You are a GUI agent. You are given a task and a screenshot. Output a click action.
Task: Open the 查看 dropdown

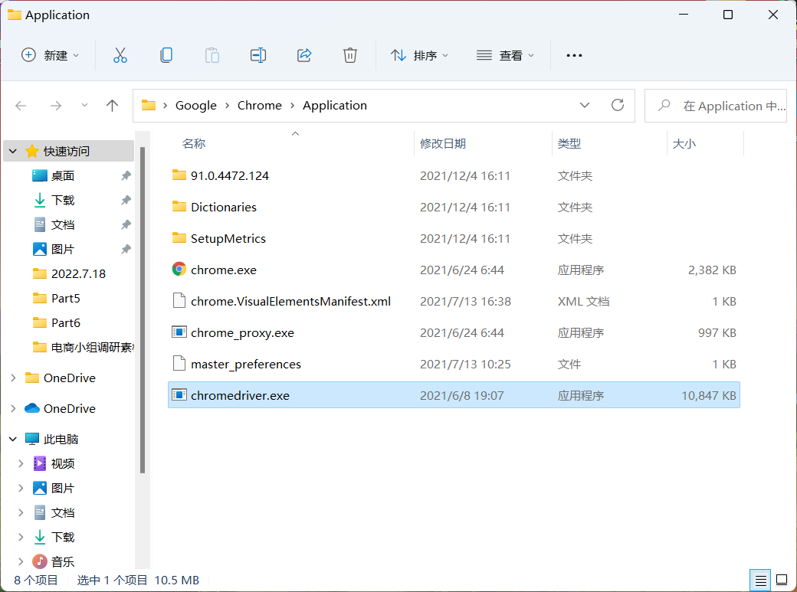[x=505, y=54]
